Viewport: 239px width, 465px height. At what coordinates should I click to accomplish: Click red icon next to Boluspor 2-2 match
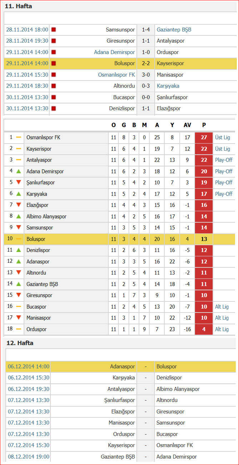coord(54,63)
